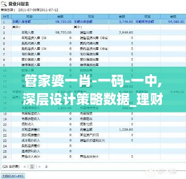Select row number 26 in the table

pos(5,157)
